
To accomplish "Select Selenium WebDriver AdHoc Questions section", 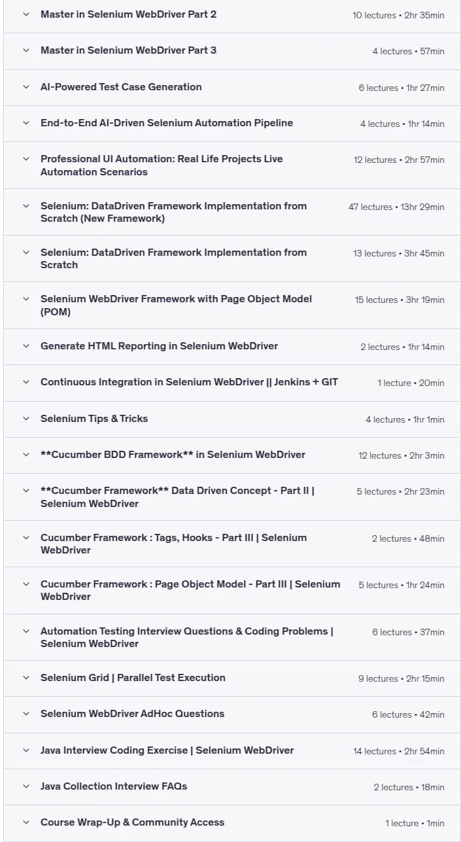I will pos(132,714).
